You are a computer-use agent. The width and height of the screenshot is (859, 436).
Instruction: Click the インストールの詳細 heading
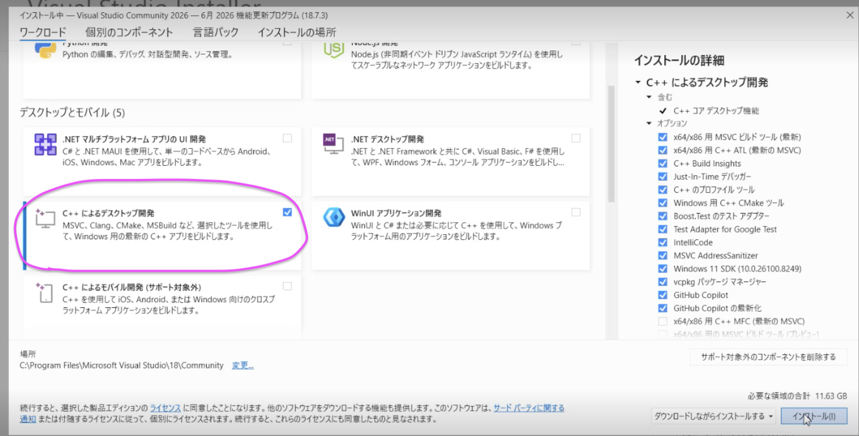tap(679, 60)
